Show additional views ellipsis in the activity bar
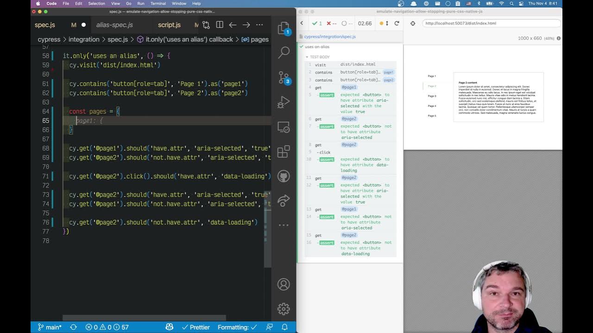Screen dimensions: 593x333 tap(284, 225)
